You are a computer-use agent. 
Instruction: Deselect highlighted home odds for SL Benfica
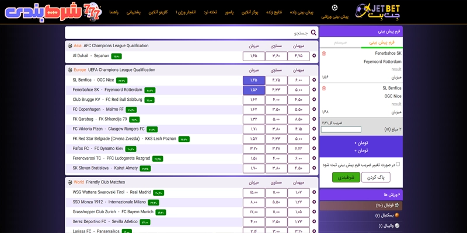[254, 80]
